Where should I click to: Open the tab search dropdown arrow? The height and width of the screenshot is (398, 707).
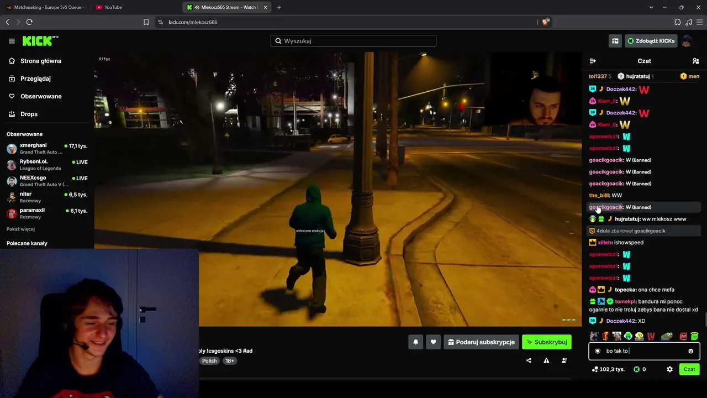pyautogui.click(x=651, y=7)
